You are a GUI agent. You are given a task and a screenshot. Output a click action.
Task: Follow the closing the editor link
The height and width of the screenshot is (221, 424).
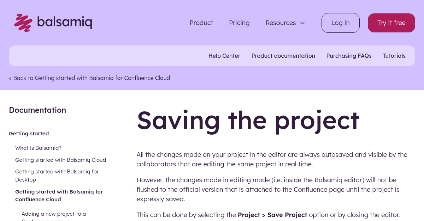coord(373,215)
